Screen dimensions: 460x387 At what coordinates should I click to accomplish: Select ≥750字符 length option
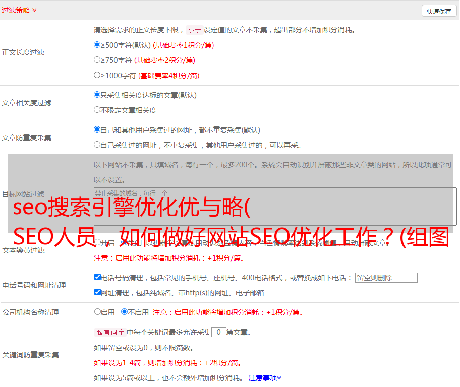pyautogui.click(x=97, y=60)
